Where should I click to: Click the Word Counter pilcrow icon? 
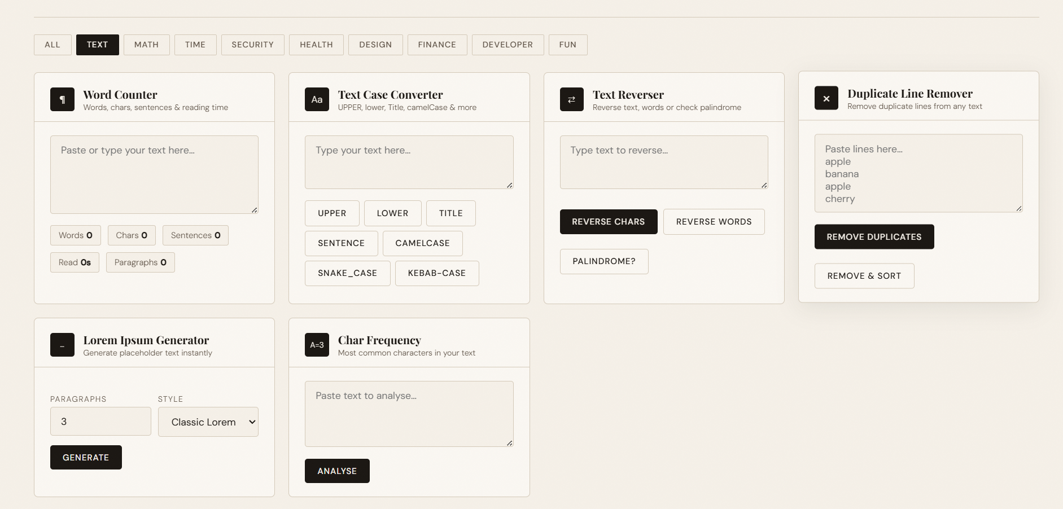click(x=62, y=99)
